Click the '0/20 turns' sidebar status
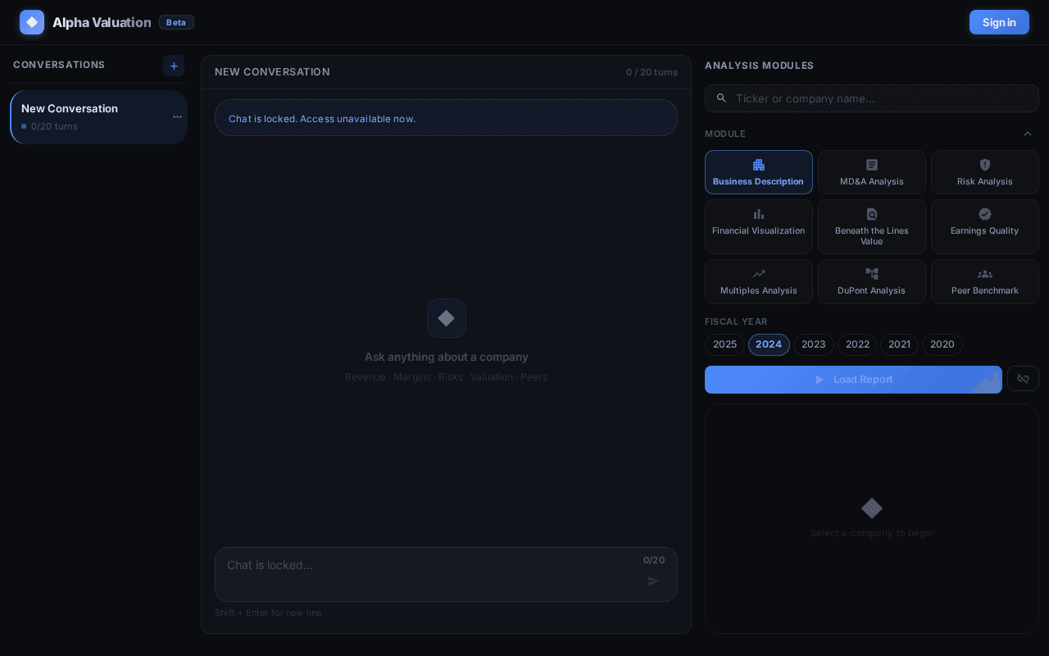The height and width of the screenshot is (656, 1049). [54, 126]
